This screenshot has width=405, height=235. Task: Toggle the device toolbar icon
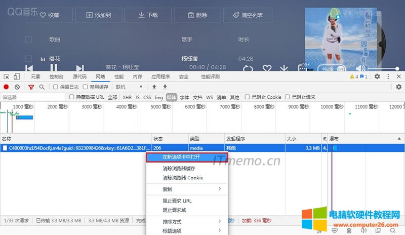coord(17,76)
